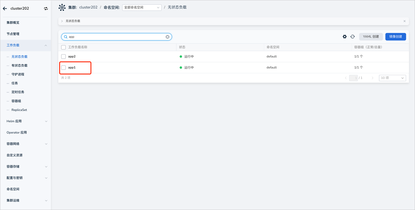Viewport: 415px width, 210px height.
Task: Click the 状态 column header
Action: (182, 47)
